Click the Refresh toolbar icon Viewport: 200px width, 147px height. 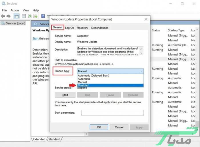(x=29, y=16)
